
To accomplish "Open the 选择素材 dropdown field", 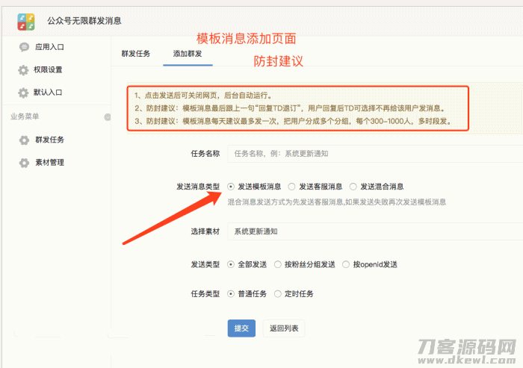I will [x=374, y=232].
